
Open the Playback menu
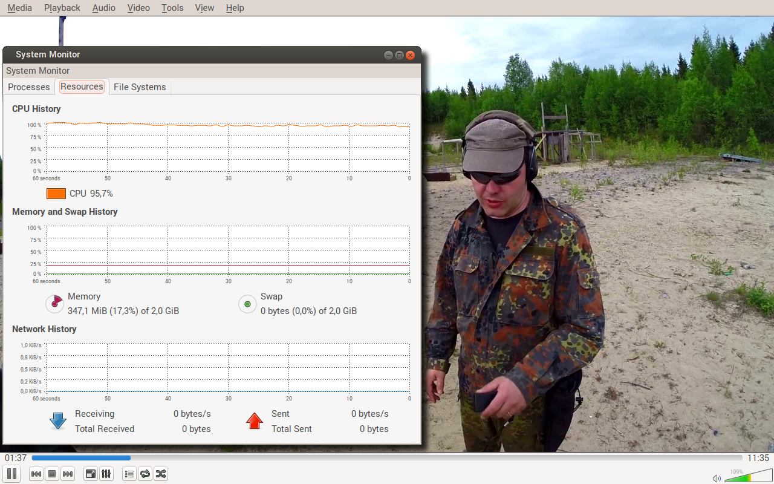(62, 8)
